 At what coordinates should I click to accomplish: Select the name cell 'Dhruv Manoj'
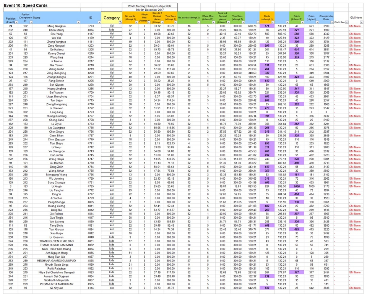click(57, 30)
